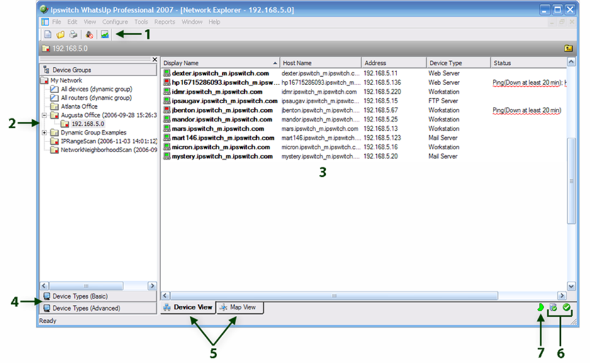The width and height of the screenshot is (591, 363).
Task: Sort by the Status column header
Action: pos(529,63)
